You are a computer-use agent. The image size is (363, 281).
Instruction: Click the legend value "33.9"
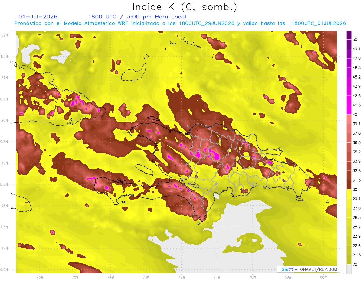click(357, 161)
